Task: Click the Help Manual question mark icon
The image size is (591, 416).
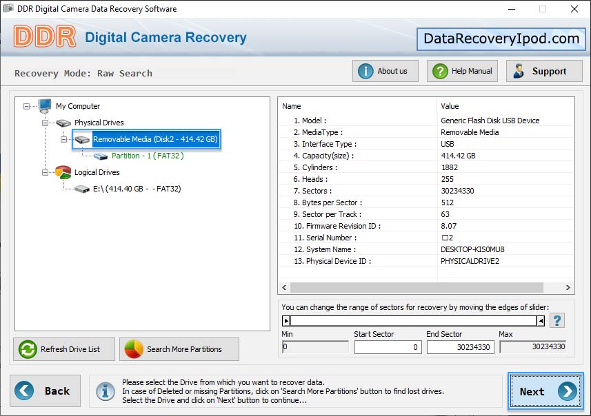Action: point(440,71)
